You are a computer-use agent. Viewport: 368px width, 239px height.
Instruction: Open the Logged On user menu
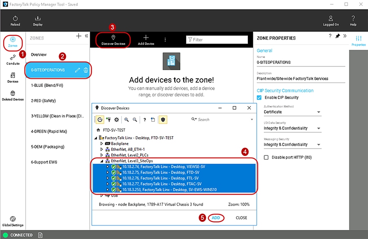click(331, 21)
